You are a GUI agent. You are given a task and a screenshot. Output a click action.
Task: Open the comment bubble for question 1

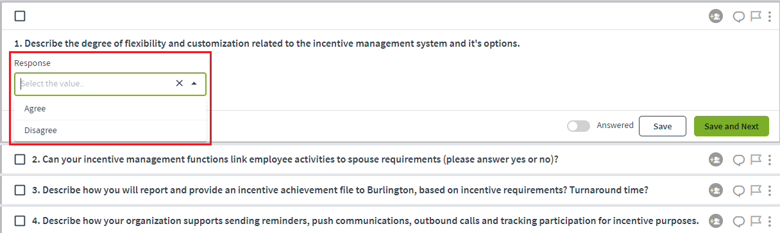(739, 17)
